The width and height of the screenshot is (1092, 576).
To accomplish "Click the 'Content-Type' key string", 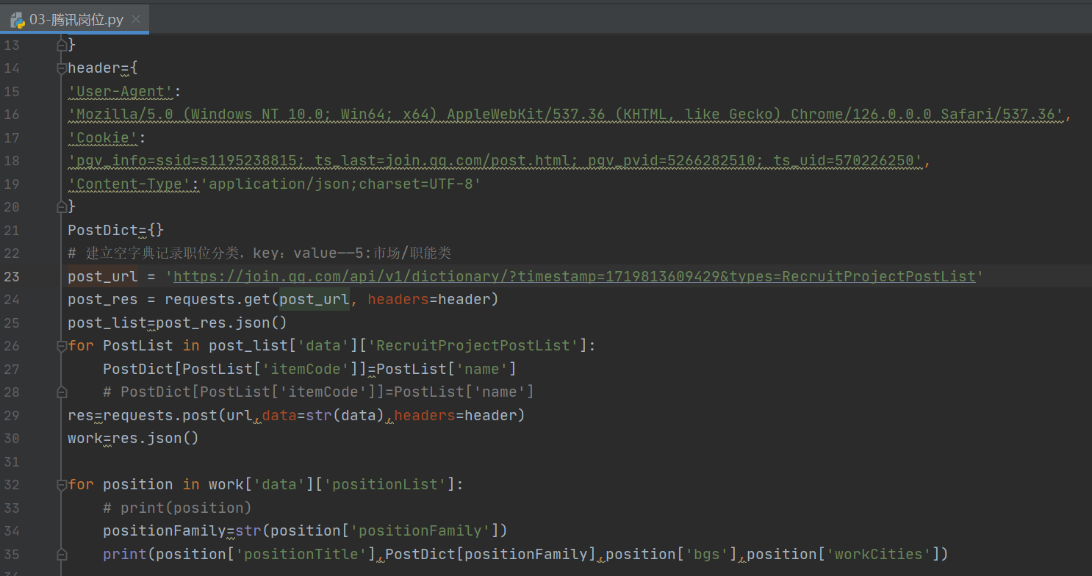I will point(129,184).
